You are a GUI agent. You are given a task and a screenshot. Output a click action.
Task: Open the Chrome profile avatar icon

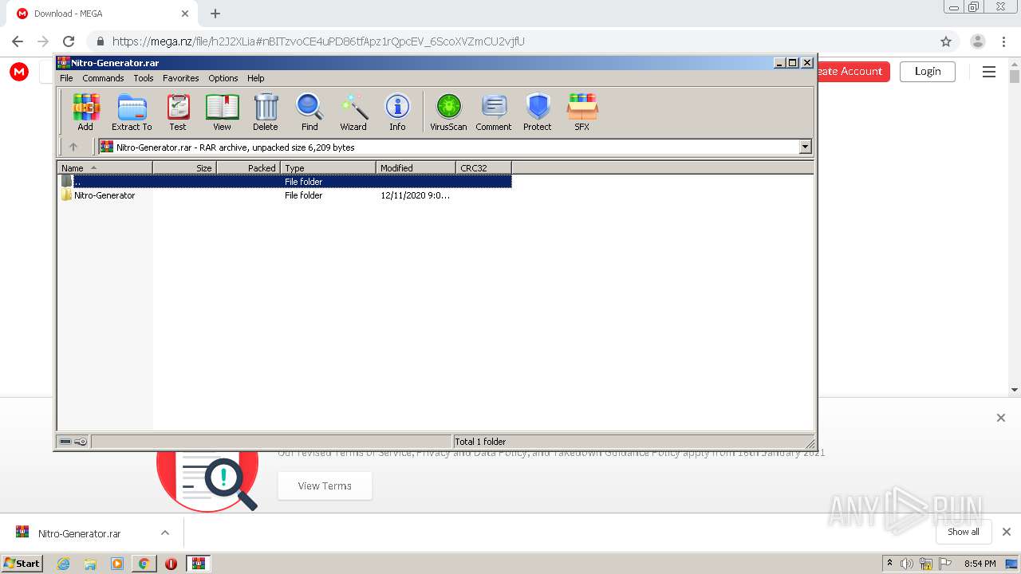tap(978, 41)
